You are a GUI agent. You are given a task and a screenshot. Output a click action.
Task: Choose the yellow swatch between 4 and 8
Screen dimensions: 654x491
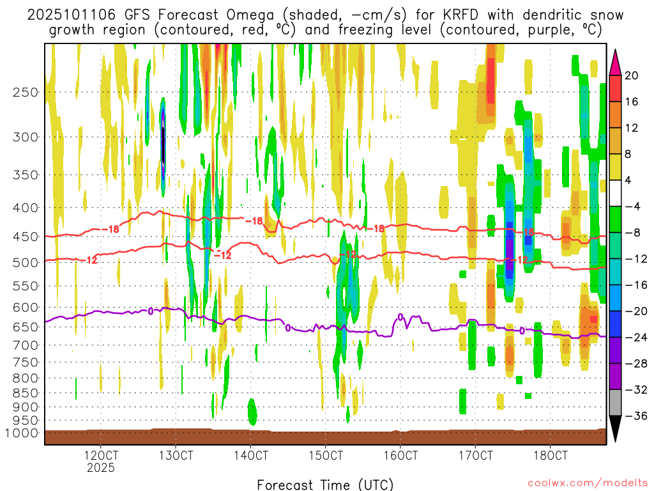click(x=615, y=167)
